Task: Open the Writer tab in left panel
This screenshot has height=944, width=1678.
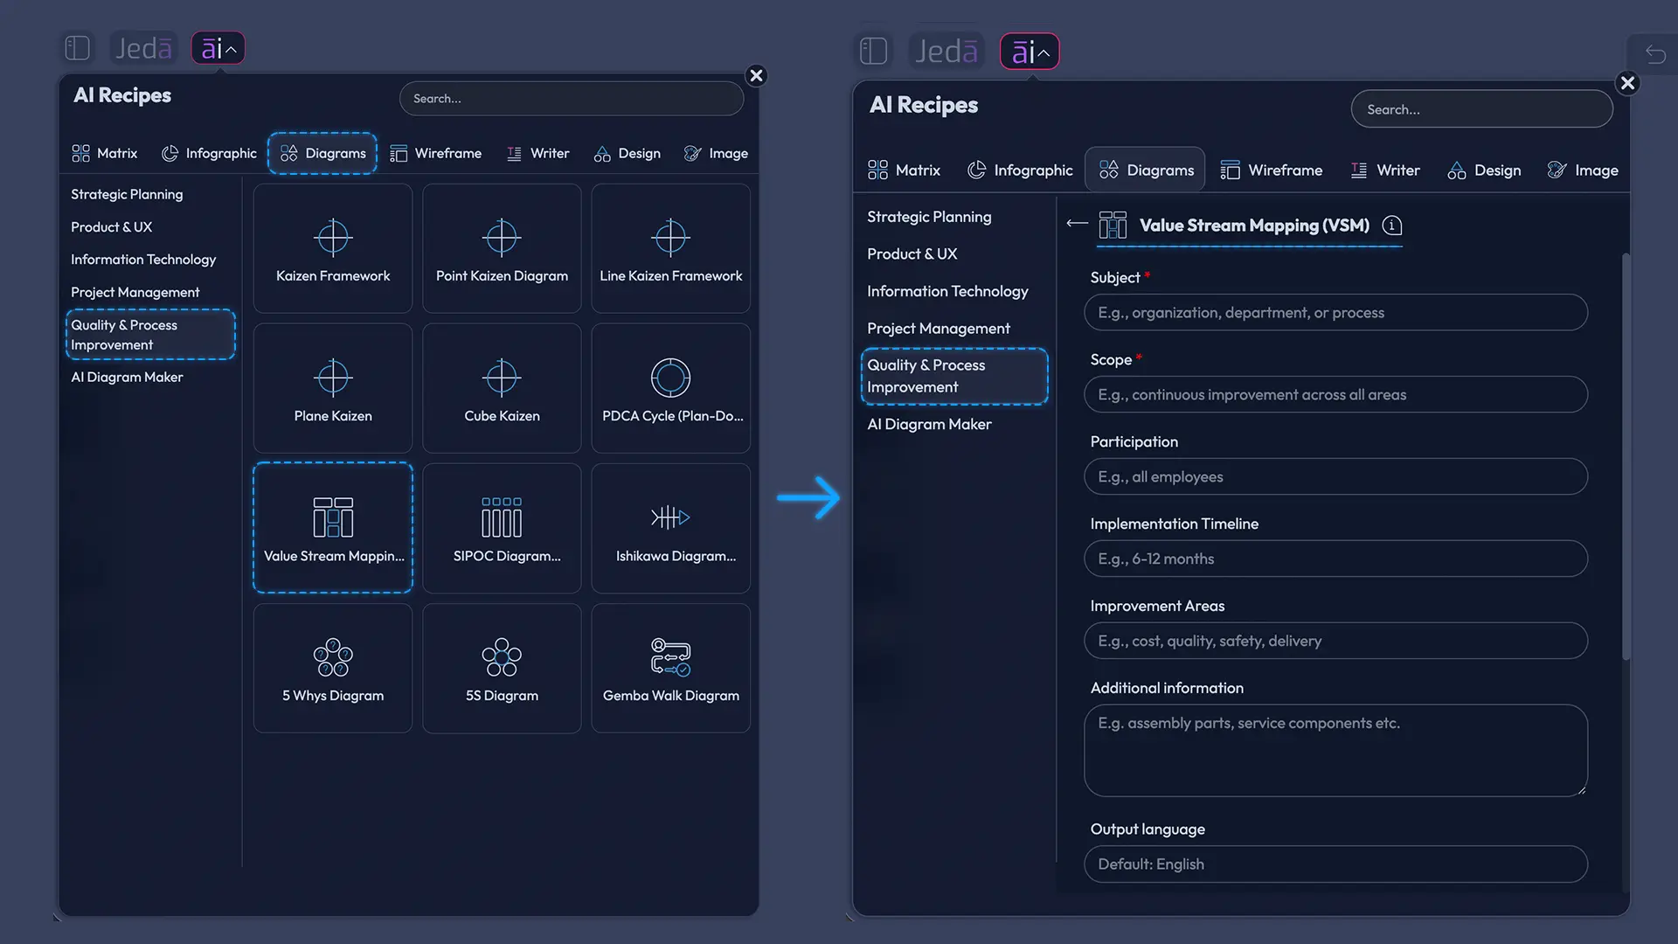Action: (538, 154)
